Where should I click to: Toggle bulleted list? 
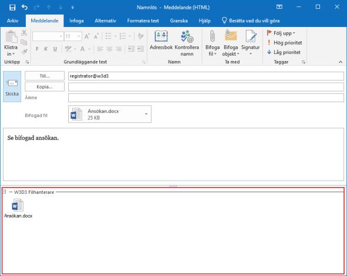[x=108, y=36]
